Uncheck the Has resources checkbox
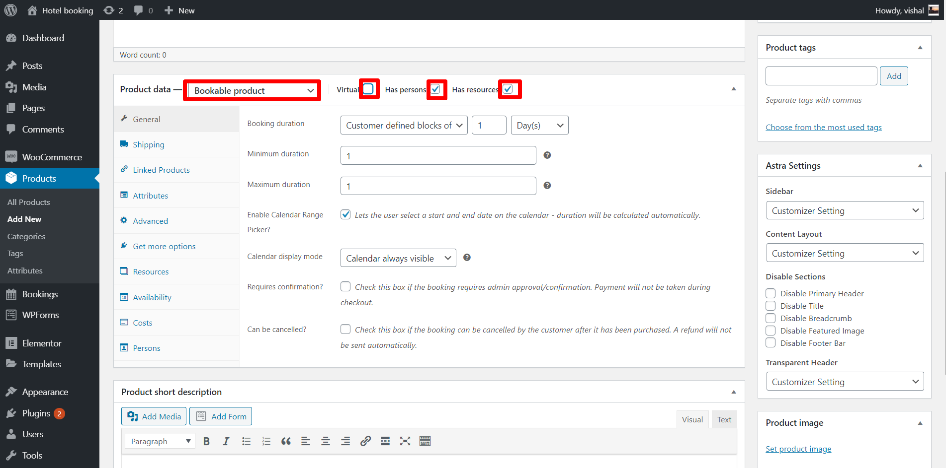946x468 pixels. [508, 89]
